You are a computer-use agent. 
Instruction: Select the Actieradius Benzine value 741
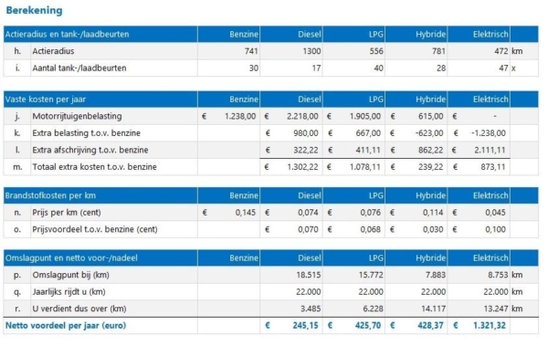click(x=251, y=51)
